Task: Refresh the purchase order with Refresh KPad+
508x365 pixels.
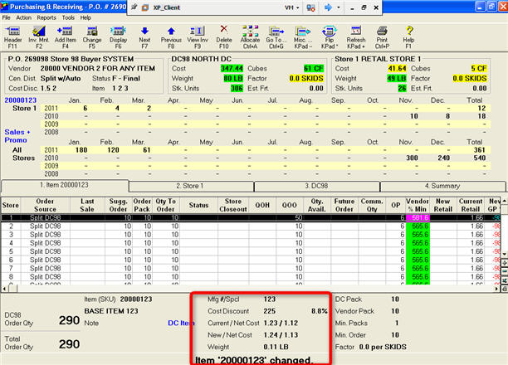Action: tap(356, 34)
